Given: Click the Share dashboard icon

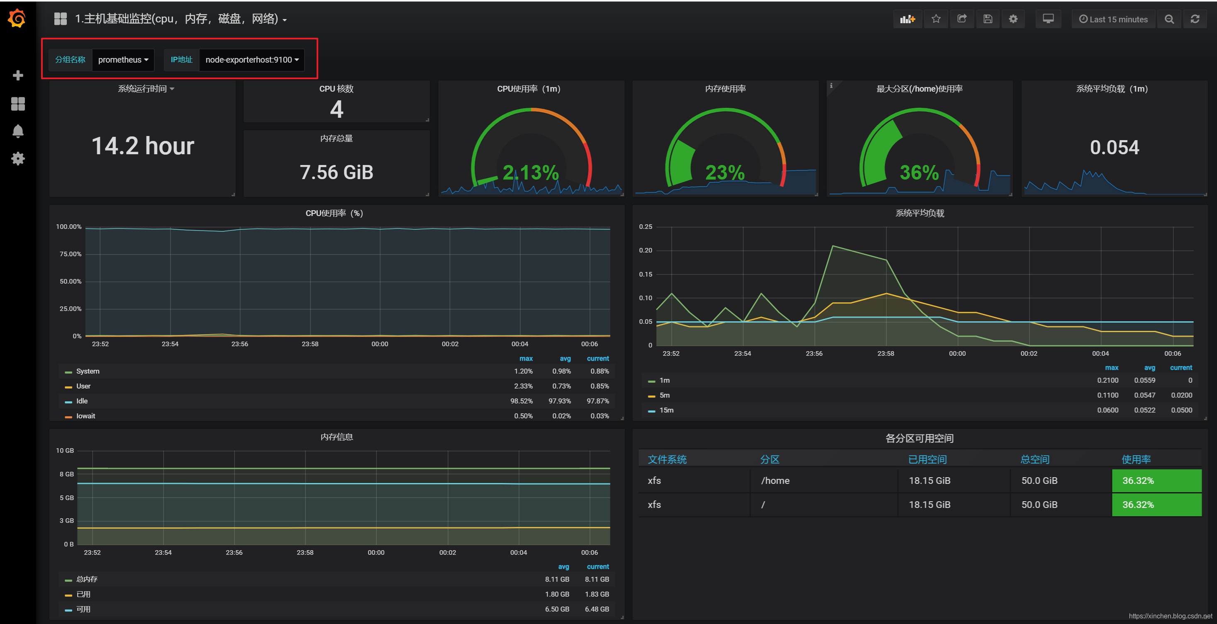Looking at the screenshot, I should 961,19.
